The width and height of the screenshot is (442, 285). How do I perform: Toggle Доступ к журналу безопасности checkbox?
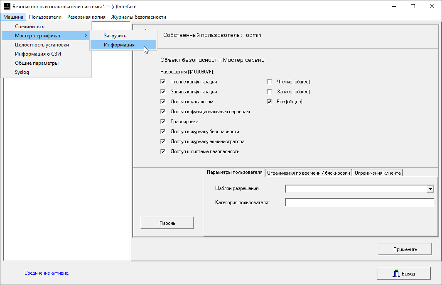point(163,132)
